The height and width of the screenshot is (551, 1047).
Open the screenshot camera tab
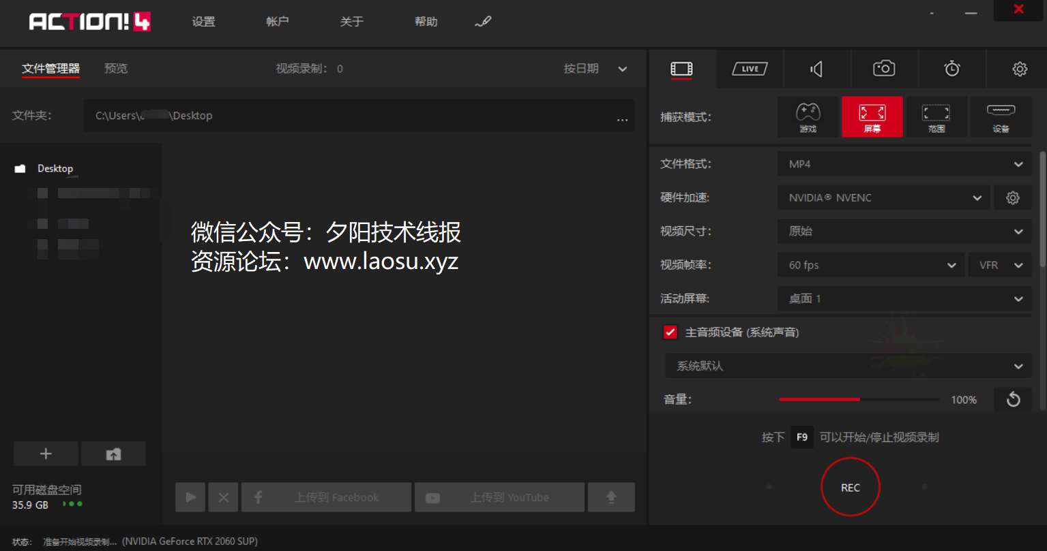click(884, 68)
